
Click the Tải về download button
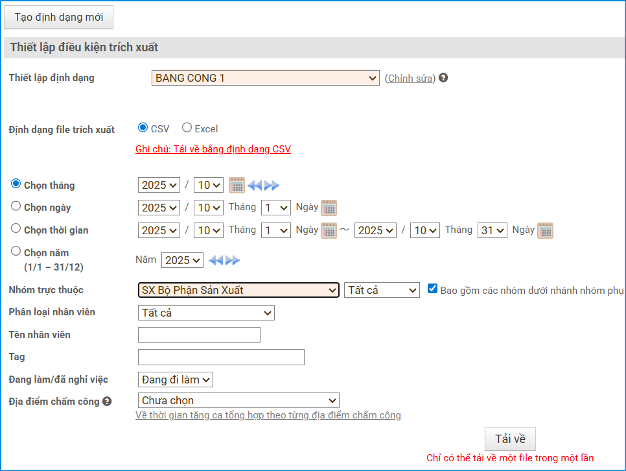pos(510,439)
